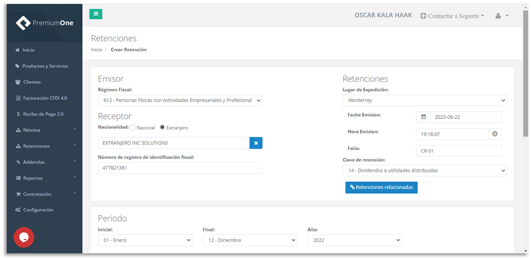Click the Inicio home icon in sidebar
This screenshot has width=531, height=260.
pyautogui.click(x=18, y=50)
